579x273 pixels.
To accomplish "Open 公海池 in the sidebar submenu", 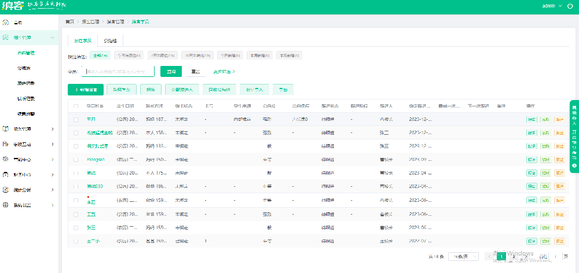I will click(x=24, y=68).
